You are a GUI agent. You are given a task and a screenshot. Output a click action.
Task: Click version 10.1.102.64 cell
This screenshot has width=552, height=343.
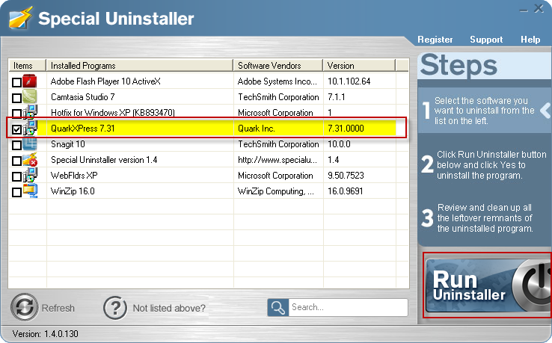(x=349, y=81)
